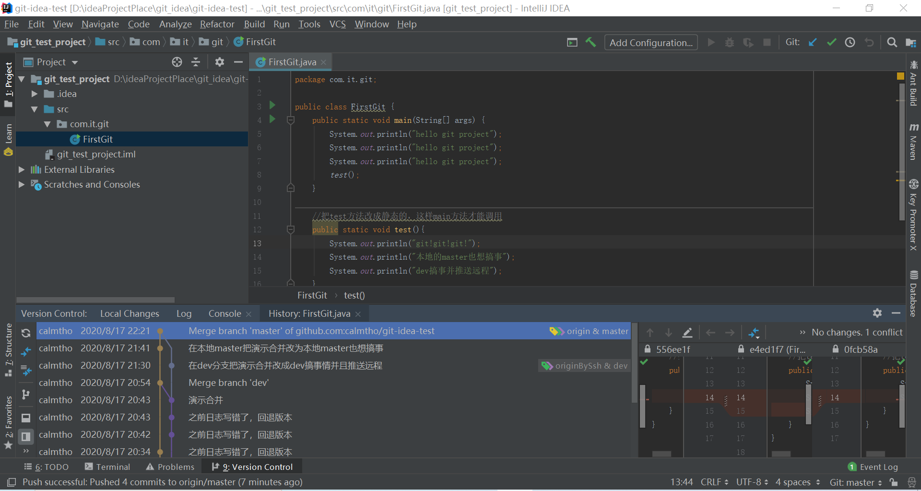Toggle tool window bars icon in status bar corner
Image resolution: width=921 pixels, height=491 pixels.
click(12, 482)
